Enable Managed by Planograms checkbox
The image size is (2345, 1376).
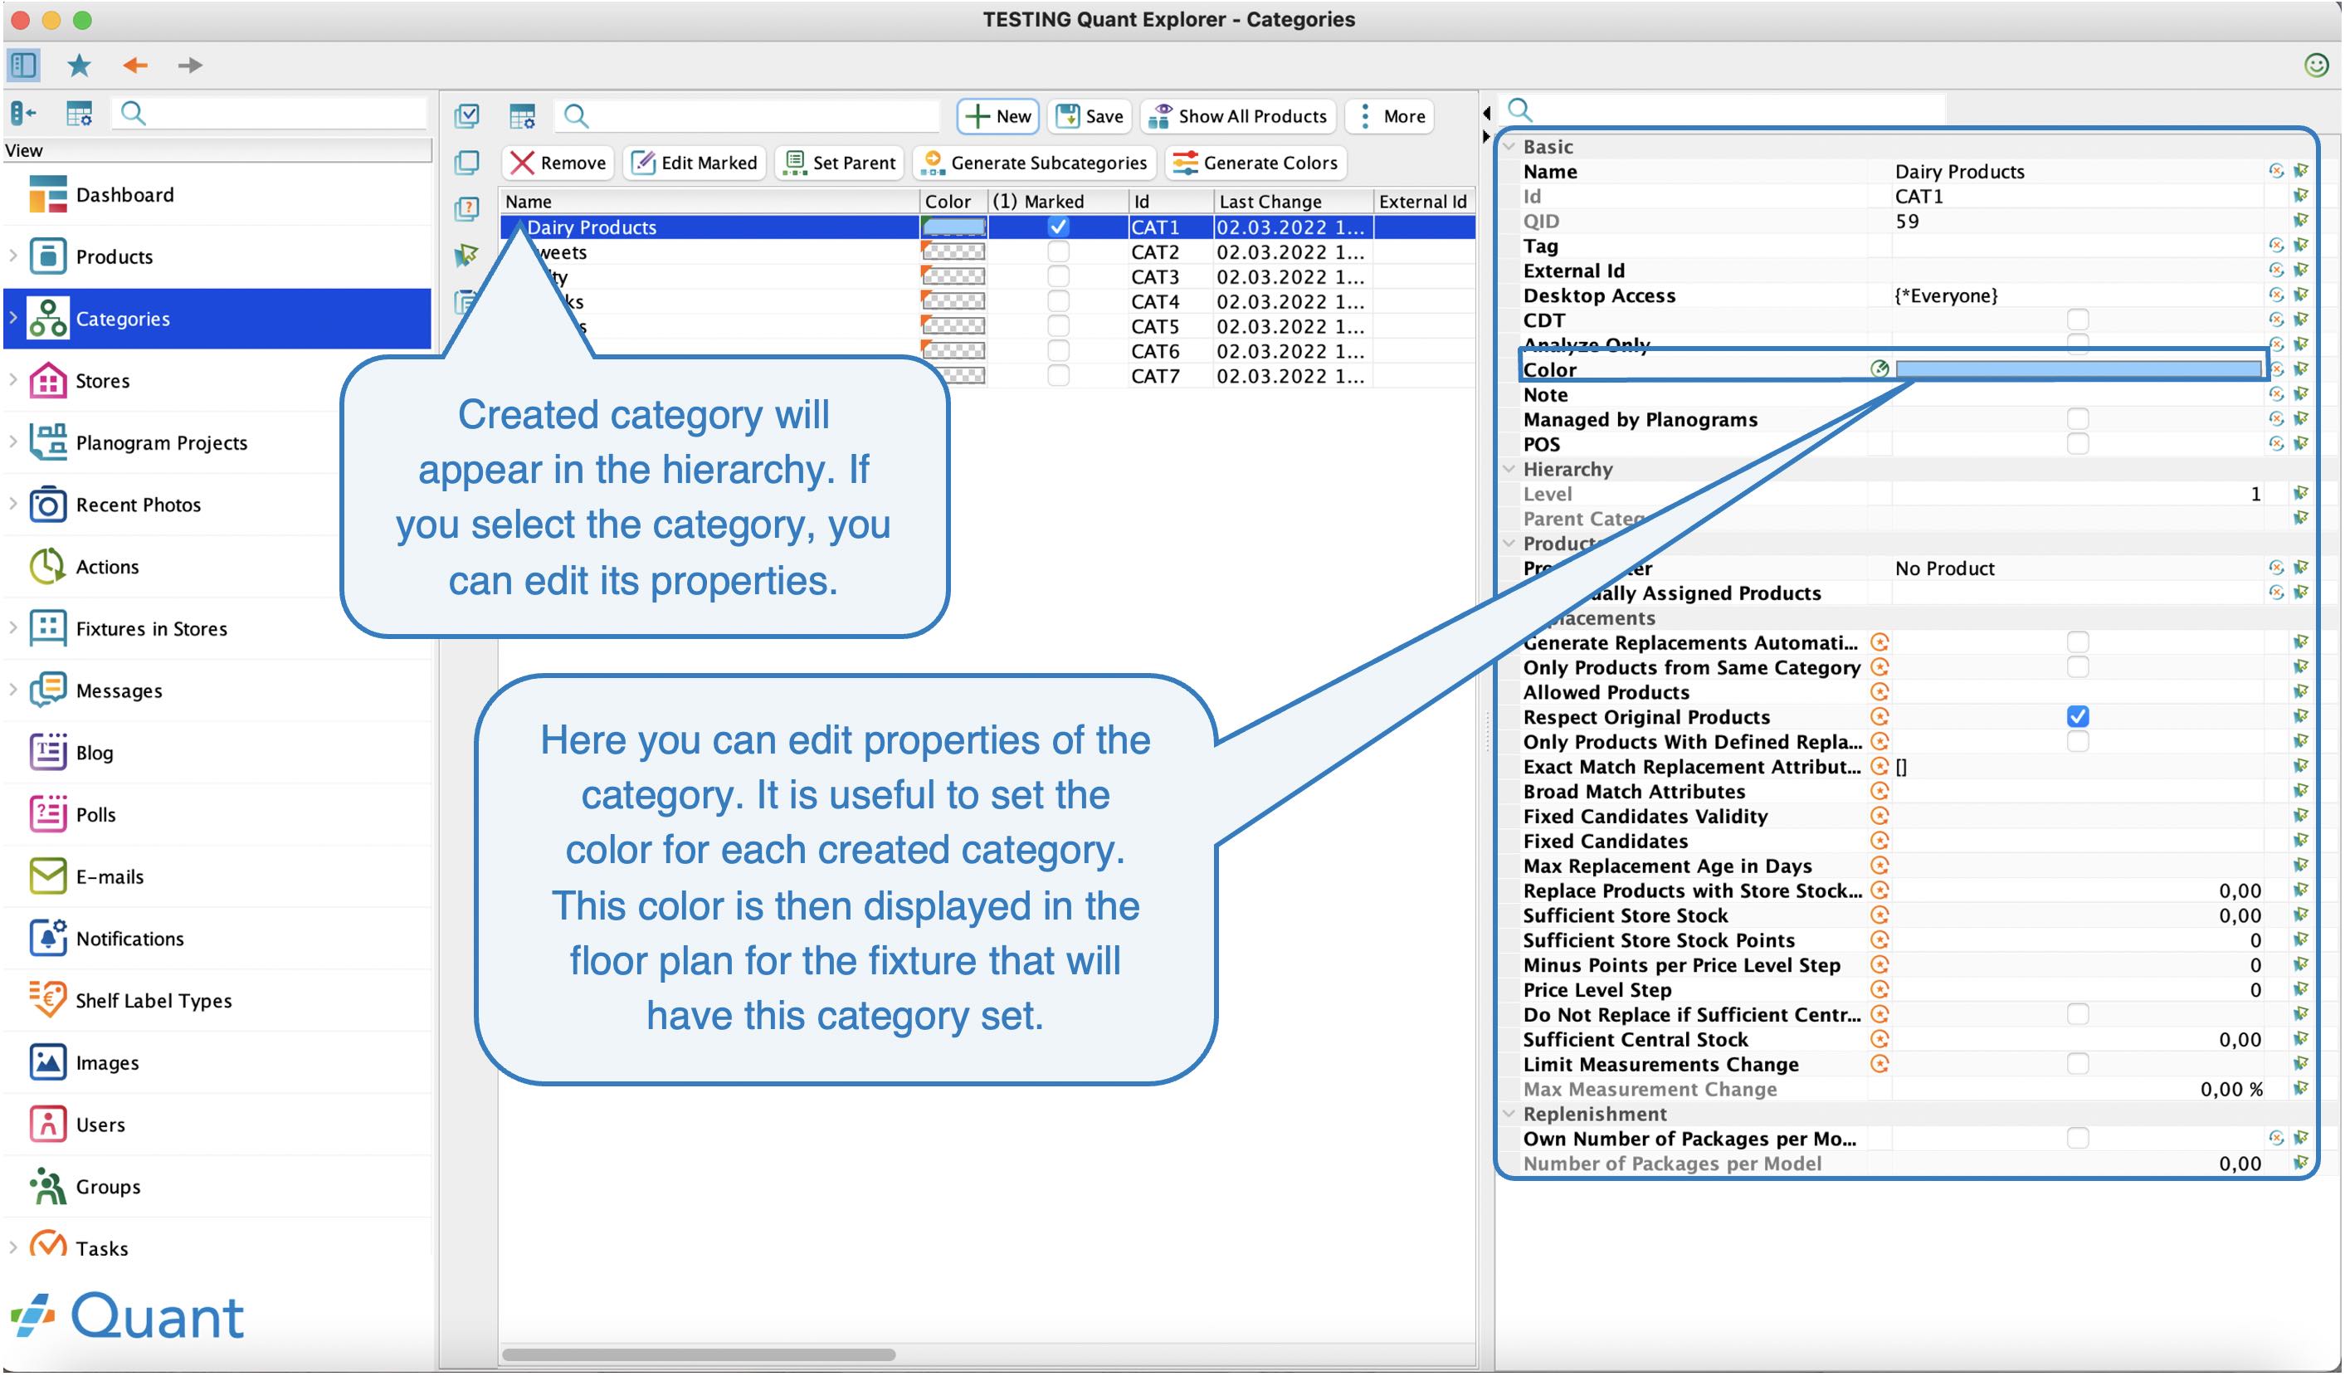pyautogui.click(x=2077, y=419)
